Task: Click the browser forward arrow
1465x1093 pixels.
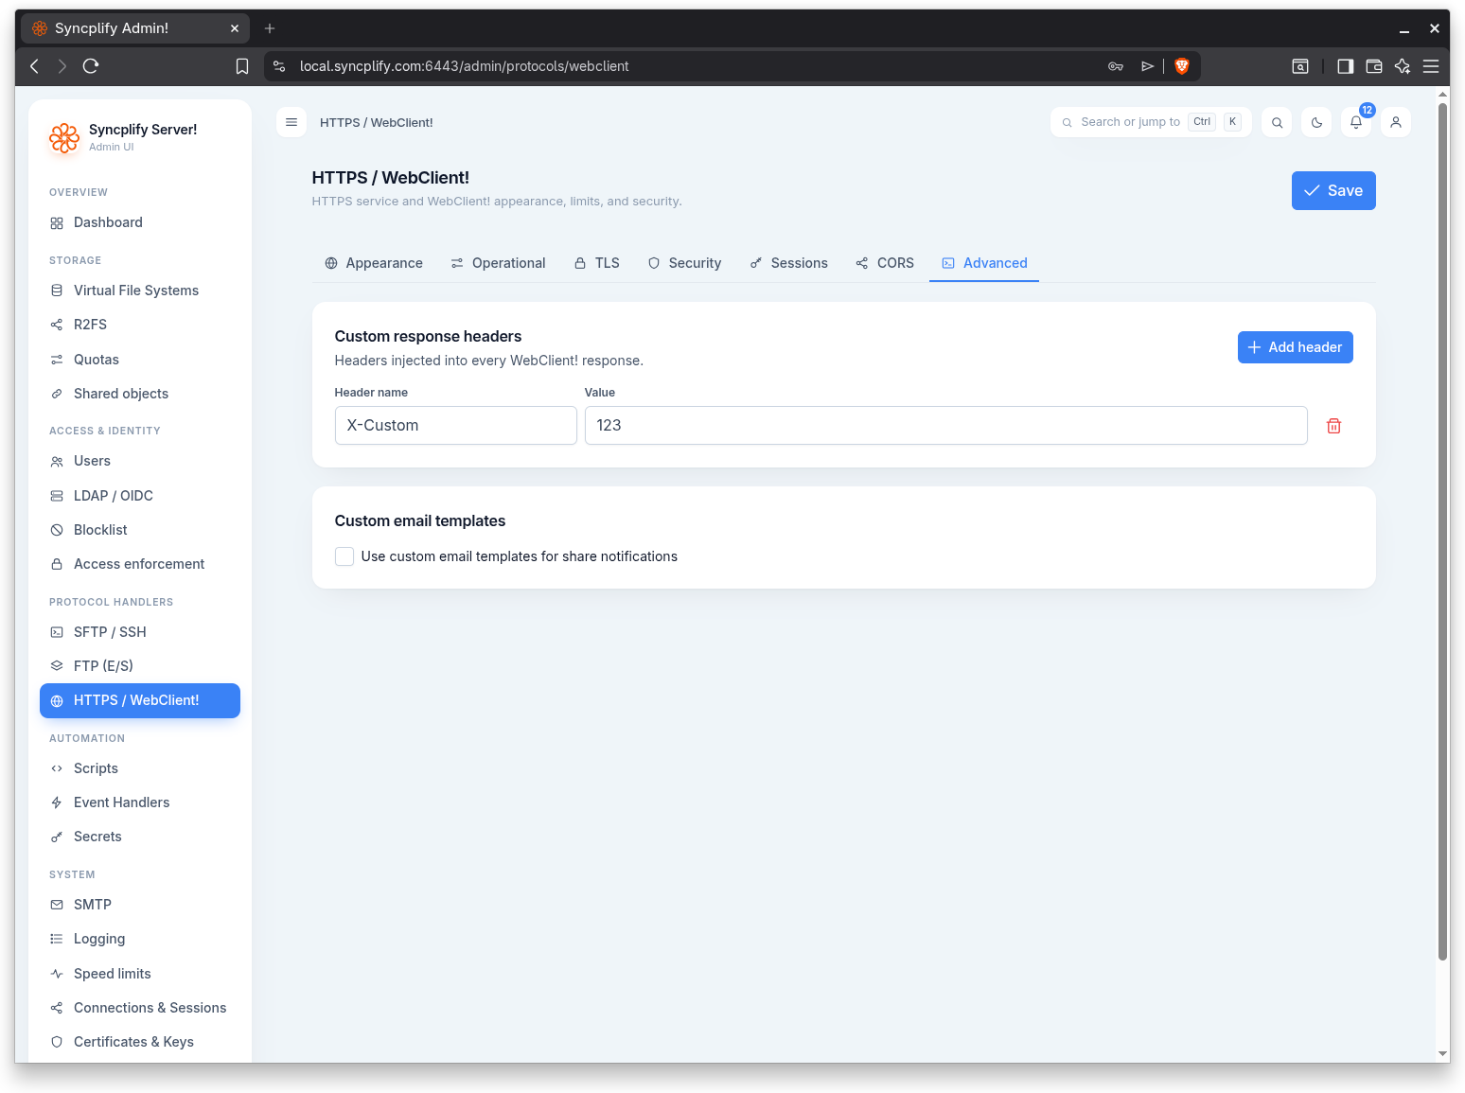Action: [62, 66]
